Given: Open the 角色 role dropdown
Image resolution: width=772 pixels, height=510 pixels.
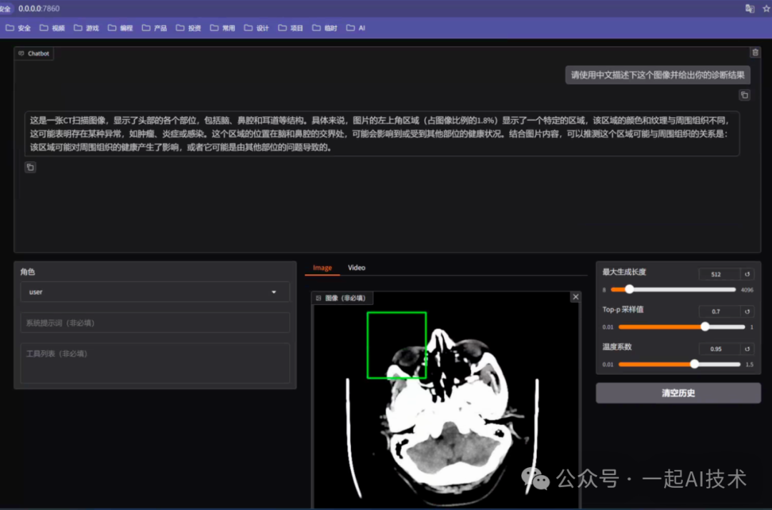Looking at the screenshot, I should click(x=155, y=291).
